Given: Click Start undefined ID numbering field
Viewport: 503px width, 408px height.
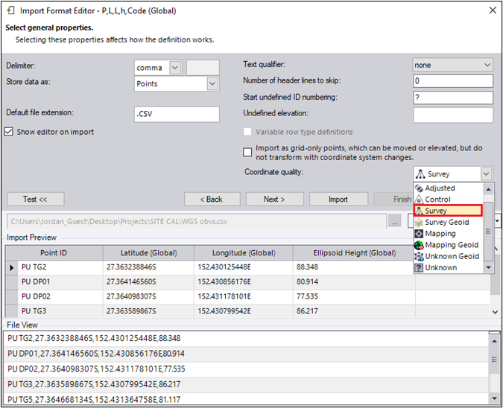Looking at the screenshot, I should tap(453, 98).
